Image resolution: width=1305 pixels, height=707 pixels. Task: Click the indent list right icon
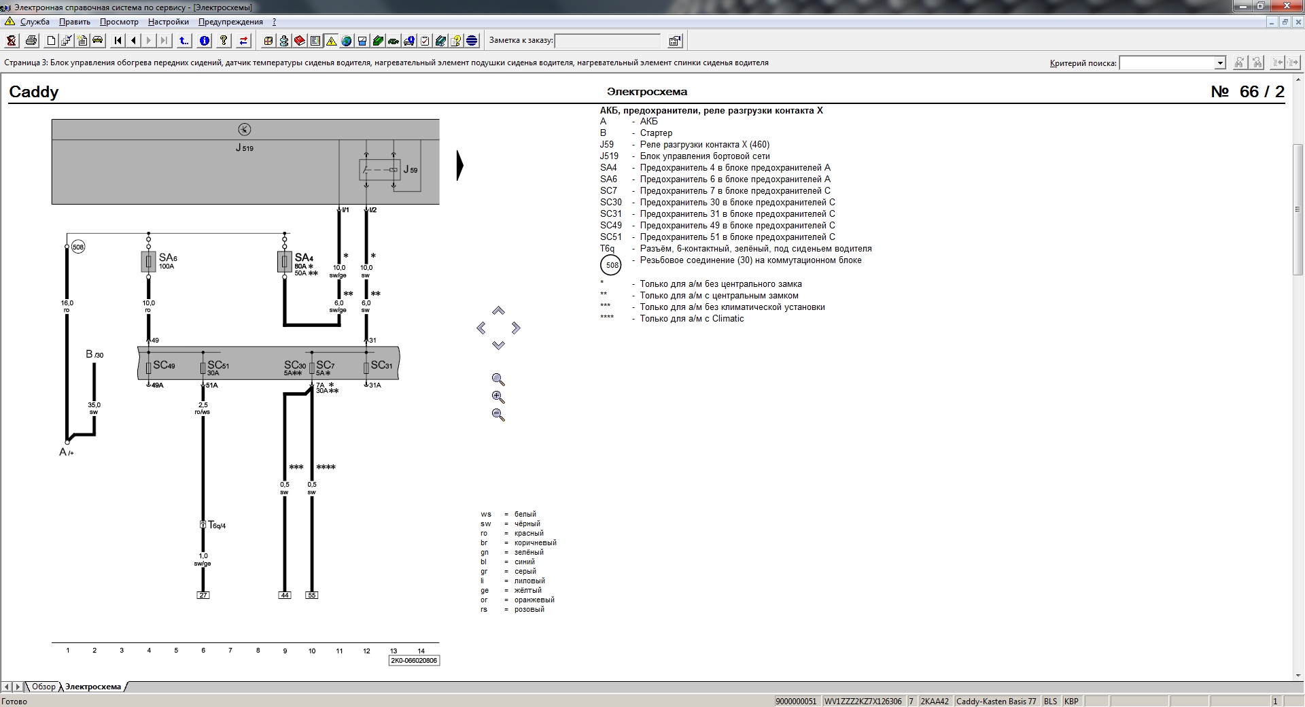point(1294,63)
